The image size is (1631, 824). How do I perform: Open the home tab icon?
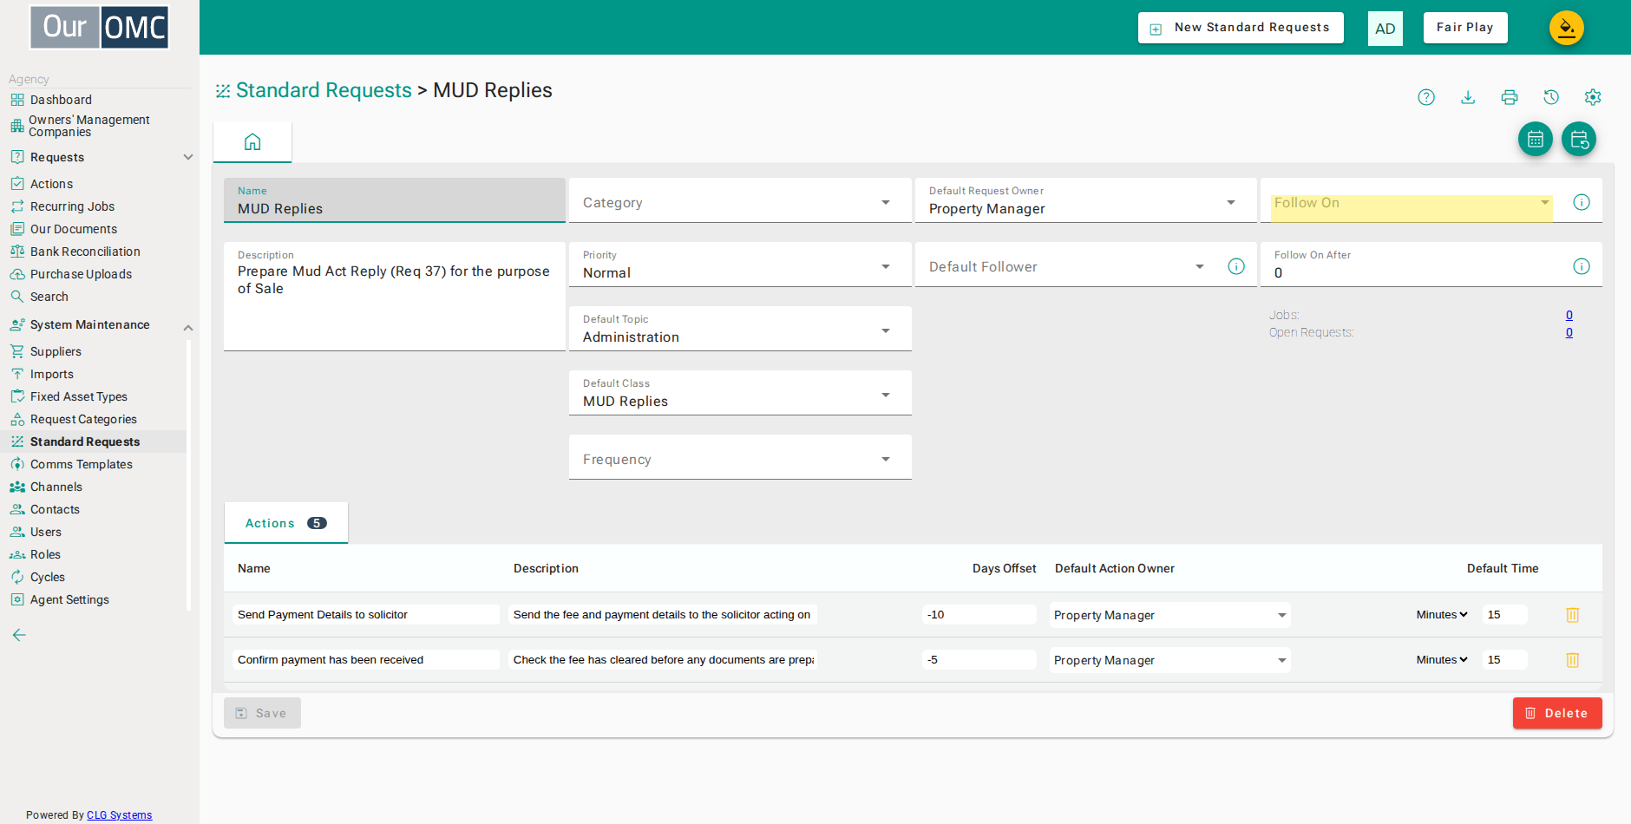coord(252,141)
